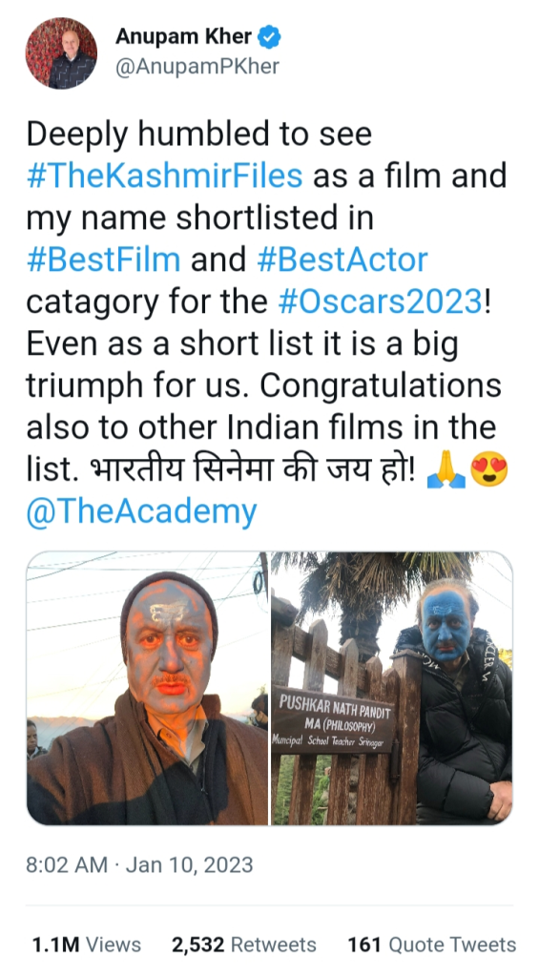Click the heart-eyes emoji
The width and height of the screenshot is (539, 977).
coord(488,470)
